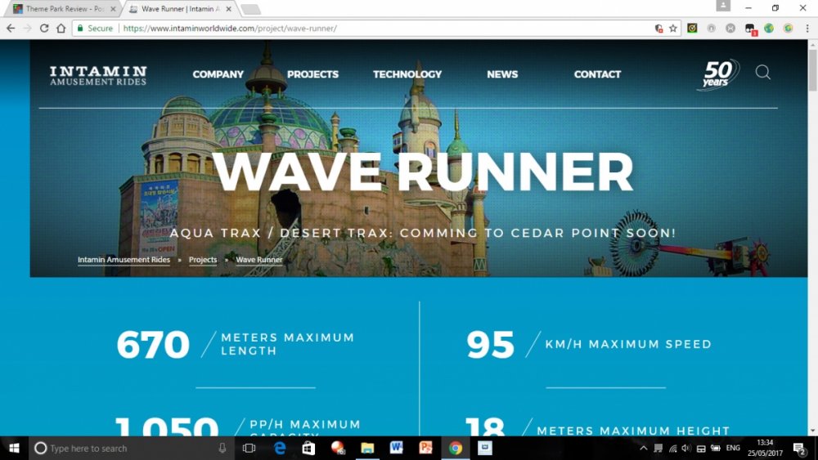Reload the Wave Runner page
The image size is (818, 460).
[44, 28]
